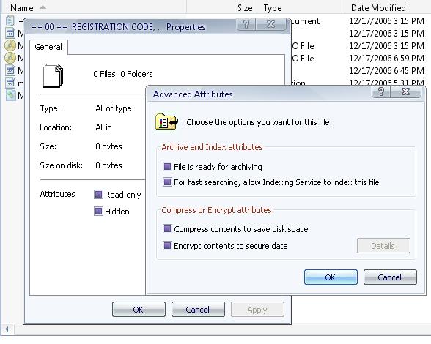
Task: Select the last green file icon in list
Action: tap(10, 95)
